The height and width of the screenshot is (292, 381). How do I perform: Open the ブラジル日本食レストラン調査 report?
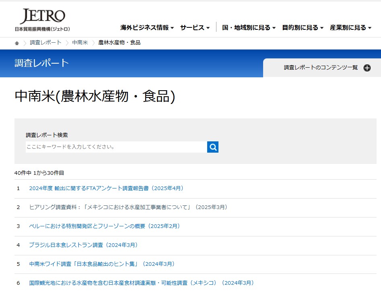pos(84,245)
